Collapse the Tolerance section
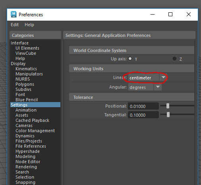201x185 pixels. coord(131,97)
